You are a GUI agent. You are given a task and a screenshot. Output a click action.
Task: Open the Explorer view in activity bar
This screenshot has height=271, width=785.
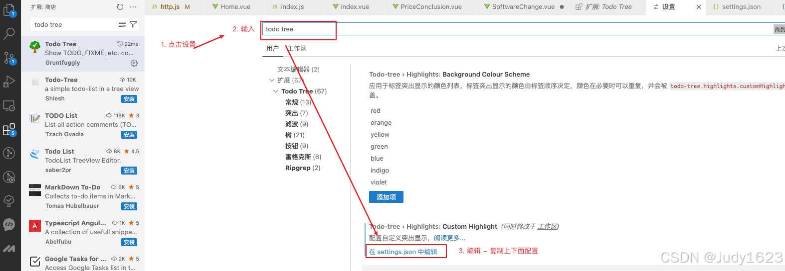click(9, 9)
